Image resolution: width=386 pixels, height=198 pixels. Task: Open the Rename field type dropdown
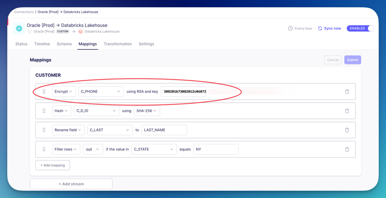pos(68,130)
